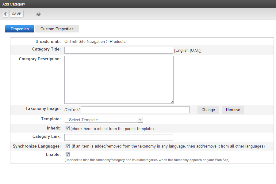The height and width of the screenshot is (184, 276).
Task: Focus the Category Link input field
Action: [x=119, y=137]
